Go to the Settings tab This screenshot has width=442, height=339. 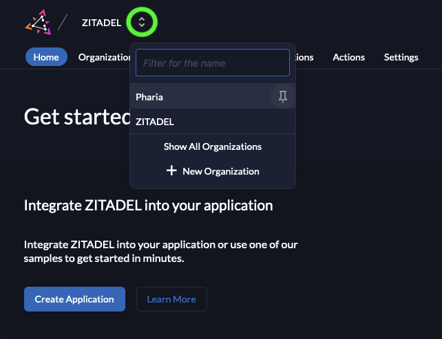401,57
